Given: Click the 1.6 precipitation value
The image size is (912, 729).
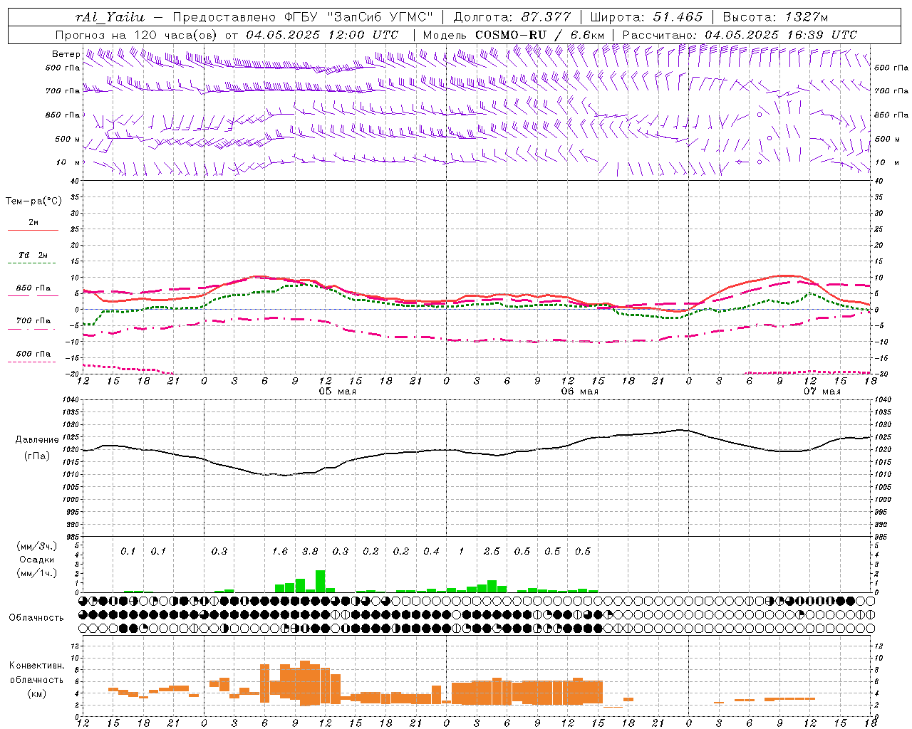Looking at the screenshot, I should [280, 552].
